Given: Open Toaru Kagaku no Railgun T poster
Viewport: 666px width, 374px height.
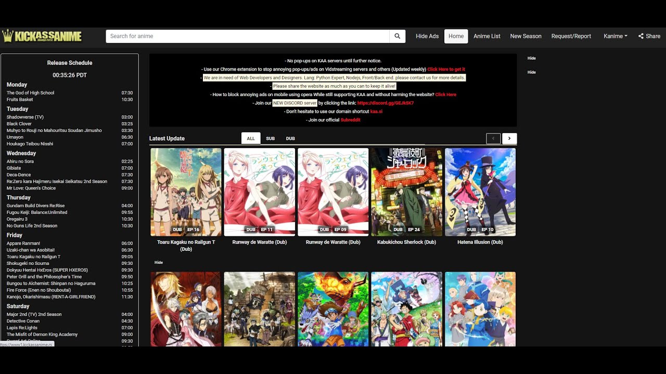Looking at the screenshot, I should click(x=186, y=192).
